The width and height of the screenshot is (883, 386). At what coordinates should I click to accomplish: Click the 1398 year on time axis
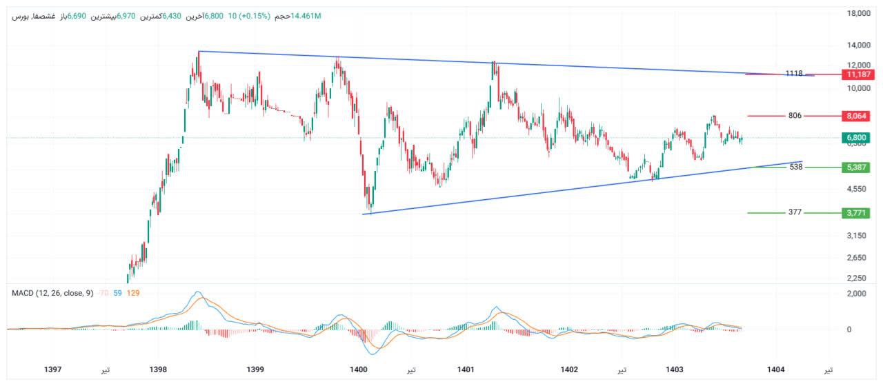coord(158,370)
